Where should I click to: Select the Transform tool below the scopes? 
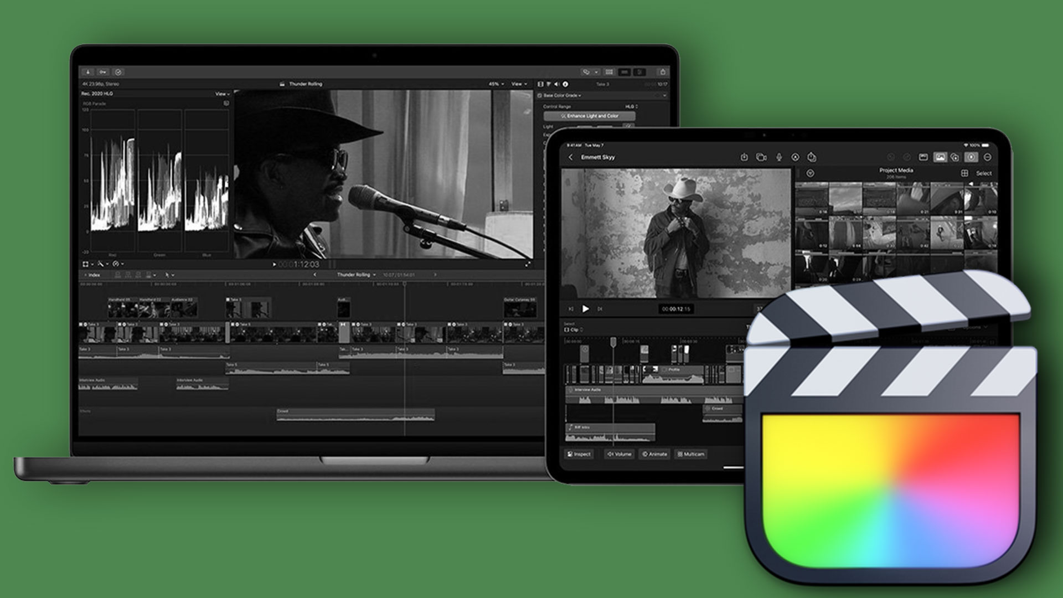click(x=85, y=264)
